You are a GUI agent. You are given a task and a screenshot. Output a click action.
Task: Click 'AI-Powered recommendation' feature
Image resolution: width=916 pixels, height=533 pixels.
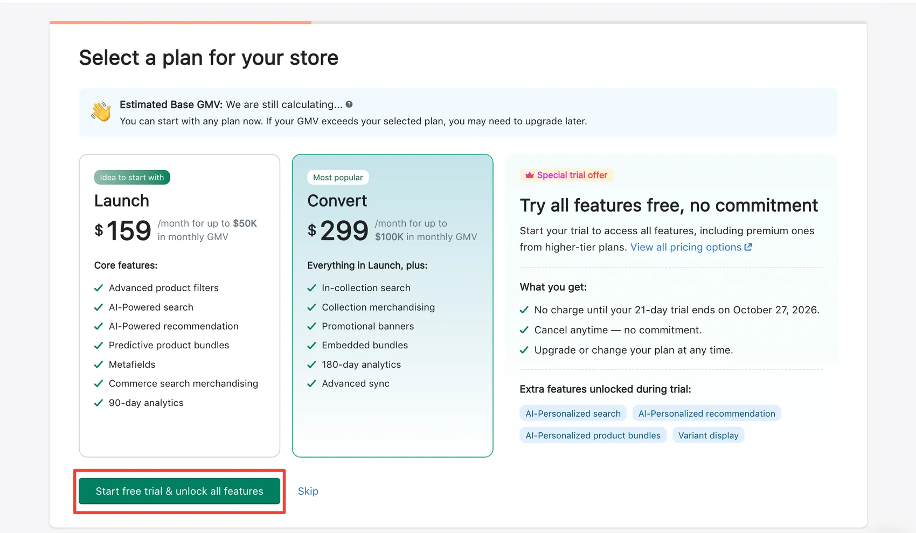tap(174, 326)
